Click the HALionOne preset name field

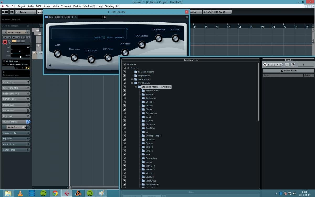point(90,17)
